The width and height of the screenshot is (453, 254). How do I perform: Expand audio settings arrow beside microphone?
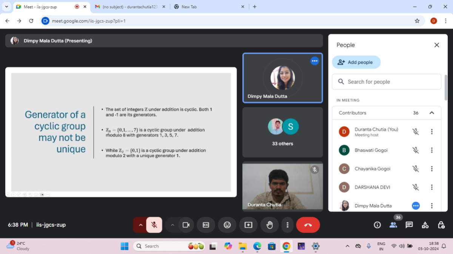click(140, 225)
